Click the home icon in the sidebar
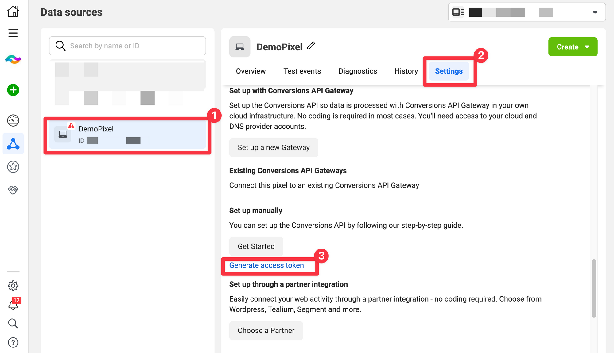The width and height of the screenshot is (614, 353). tap(13, 11)
